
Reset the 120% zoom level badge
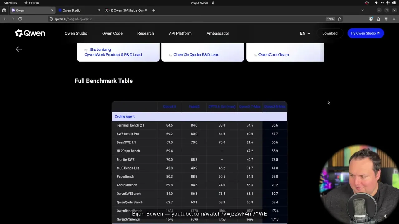point(330,19)
